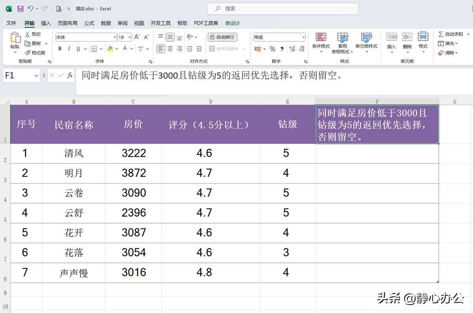Apply the font color A button
Image resolution: width=473 pixels, height=313 pixels.
point(125,49)
